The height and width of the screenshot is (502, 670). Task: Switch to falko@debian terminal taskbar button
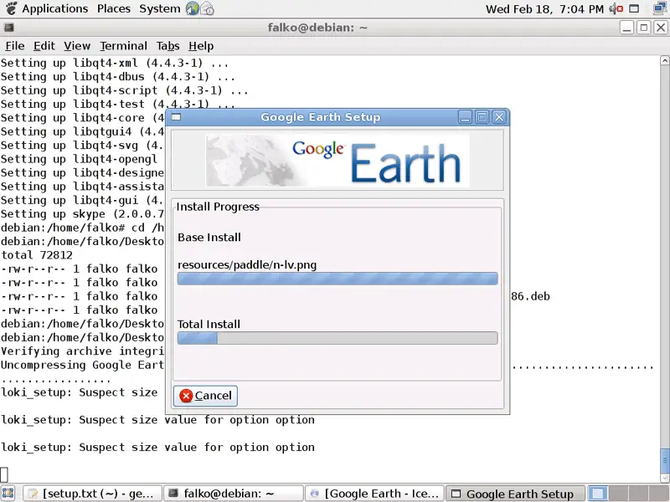pos(234,494)
